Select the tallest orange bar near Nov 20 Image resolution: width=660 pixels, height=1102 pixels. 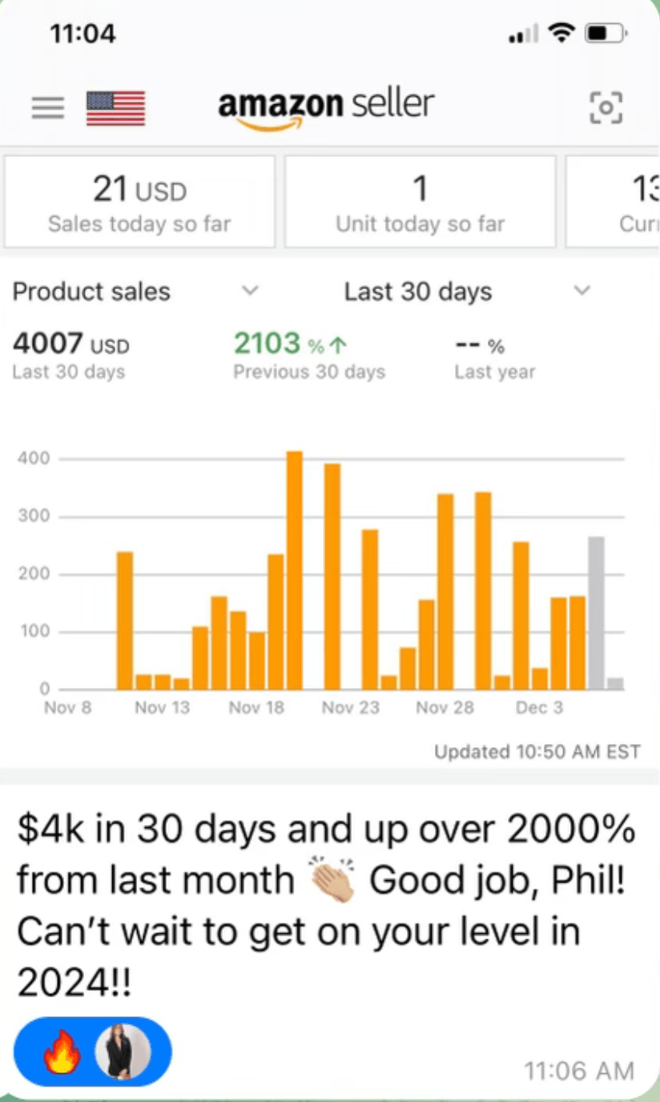pos(295,569)
